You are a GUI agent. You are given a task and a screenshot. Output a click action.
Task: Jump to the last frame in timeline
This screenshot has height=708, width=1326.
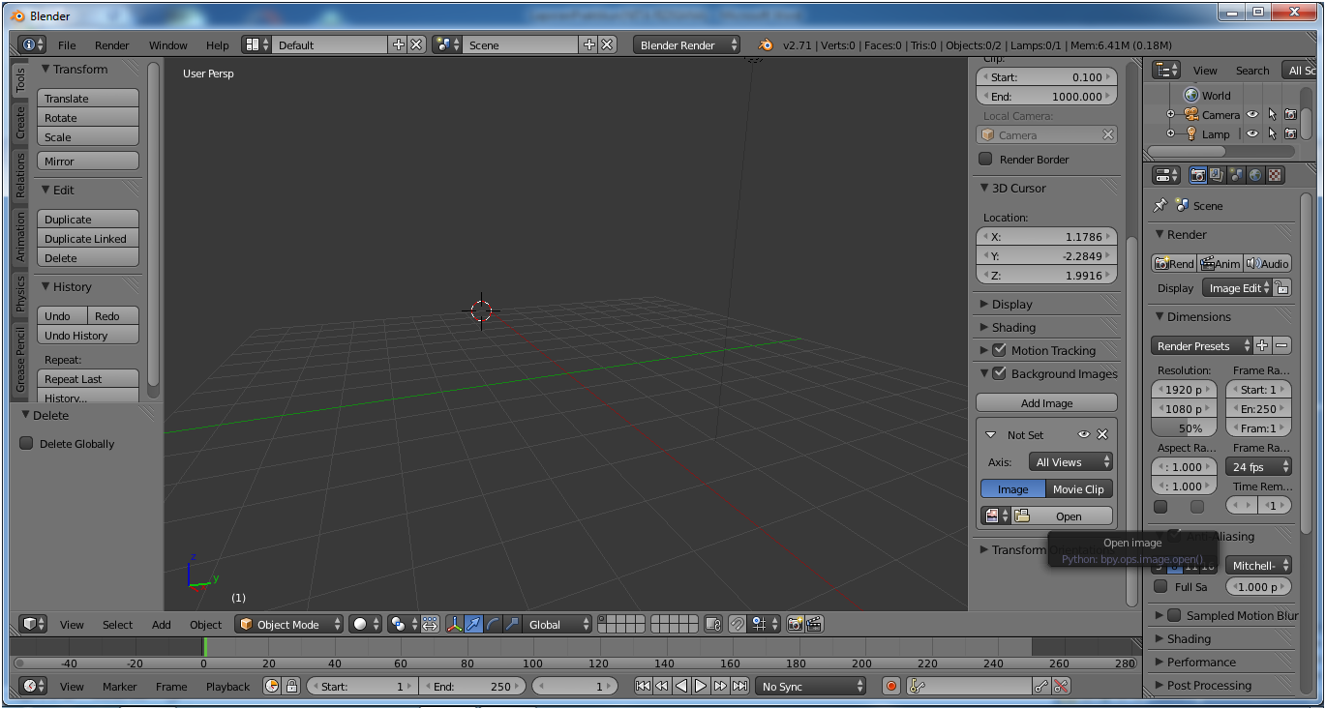pos(740,686)
